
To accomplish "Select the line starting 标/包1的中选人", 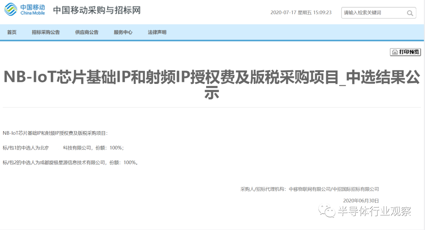I will 63,148.
